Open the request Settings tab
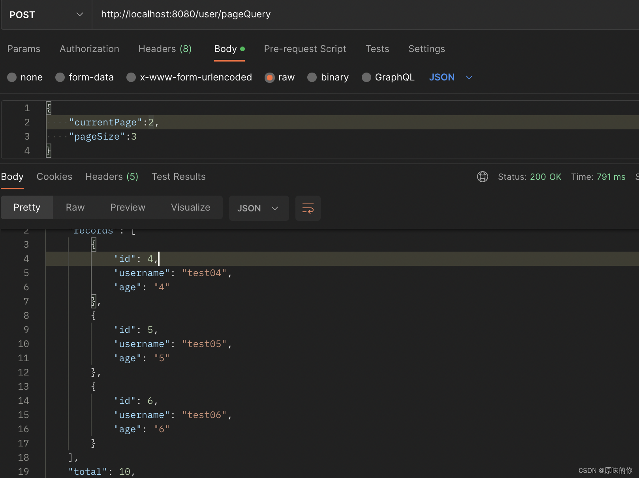639x478 pixels. [x=427, y=49]
